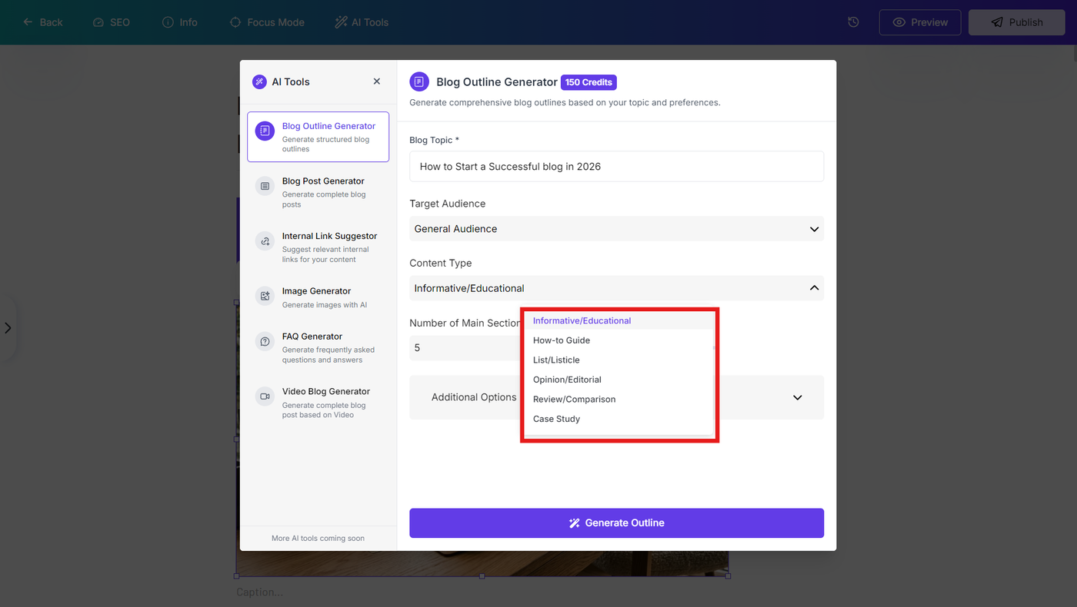Open the FAQ Generator tool
This screenshot has width=1077, height=607.
click(318, 347)
